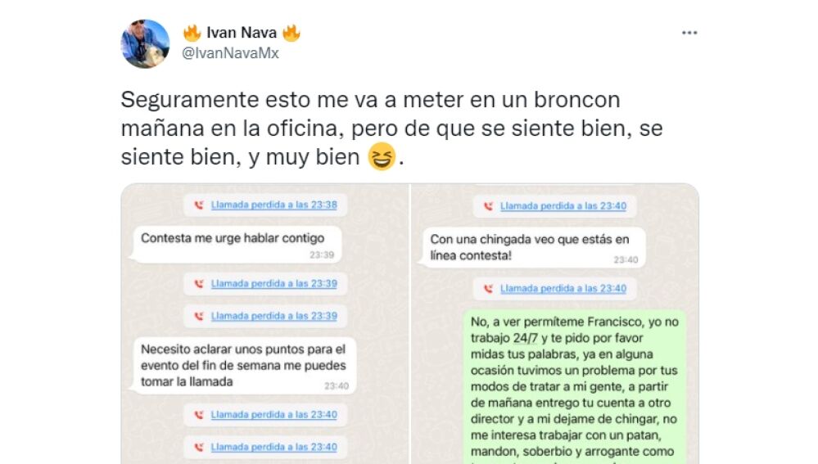Open right chat's top 'Llamada perdida 23:40' link
This screenshot has height=464, width=818.
pos(563,206)
